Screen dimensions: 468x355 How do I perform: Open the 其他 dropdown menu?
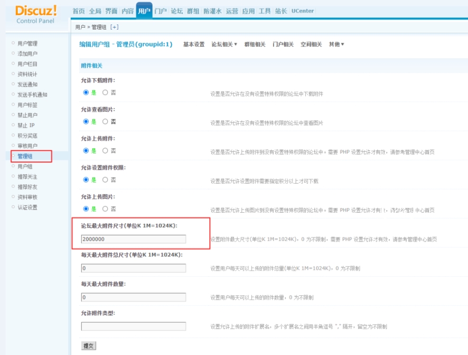[x=336, y=44]
